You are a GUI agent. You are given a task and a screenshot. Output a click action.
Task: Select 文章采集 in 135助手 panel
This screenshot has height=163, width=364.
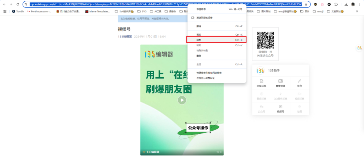262,83
